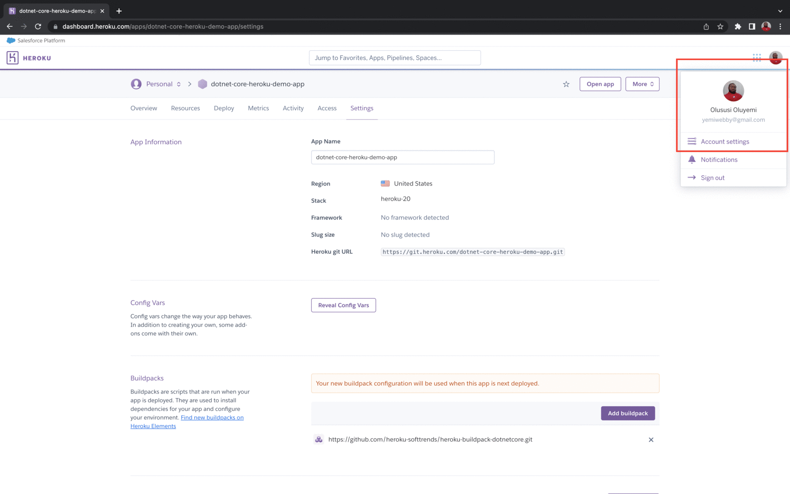The image size is (790, 494).
Task: Open the apps grid waffle icon
Action: tap(757, 57)
